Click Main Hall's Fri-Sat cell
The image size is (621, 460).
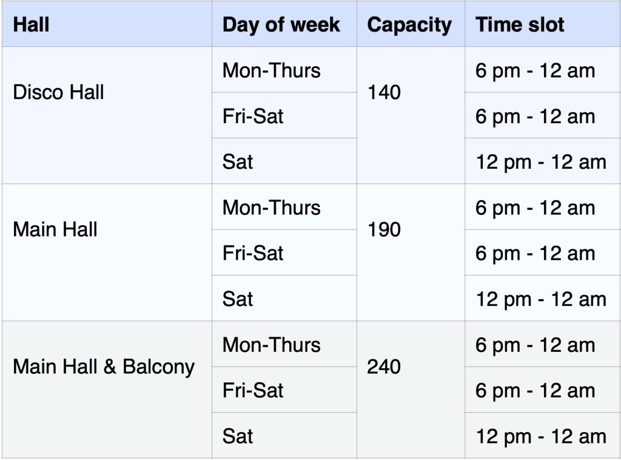click(x=253, y=253)
